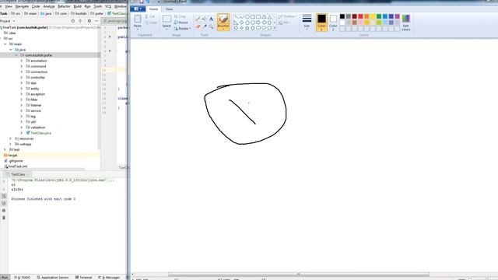Click the Crop button in Paint

(x=180, y=16)
